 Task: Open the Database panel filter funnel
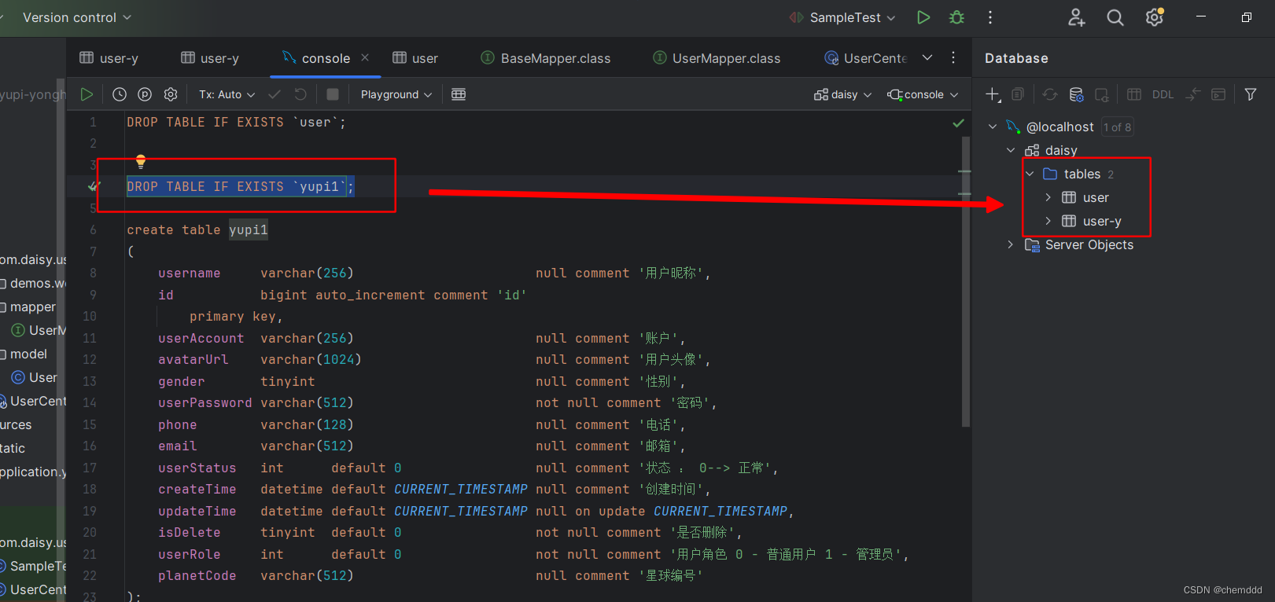click(x=1251, y=94)
